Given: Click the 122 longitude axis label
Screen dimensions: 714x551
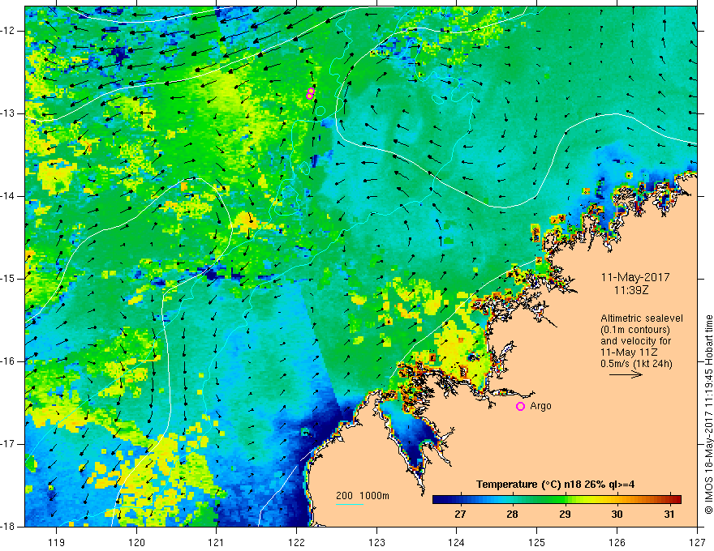Looking at the screenshot, I should (296, 542).
